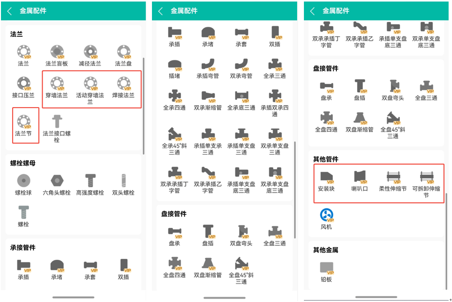Choose the 六角头螺栓 hex bolt icon
The image size is (452, 302).
pyautogui.click(x=57, y=181)
